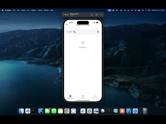
Task: Open the I/O menu
Action: [28, 10]
